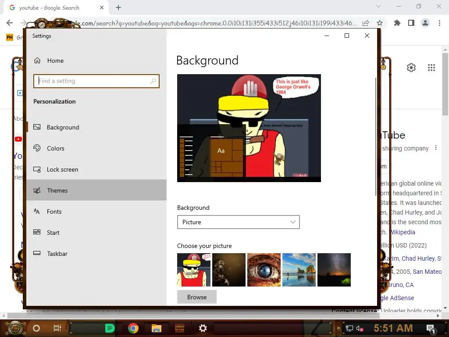The image size is (449, 337).
Task: Open the steampunk Start button
Action: click(14, 328)
